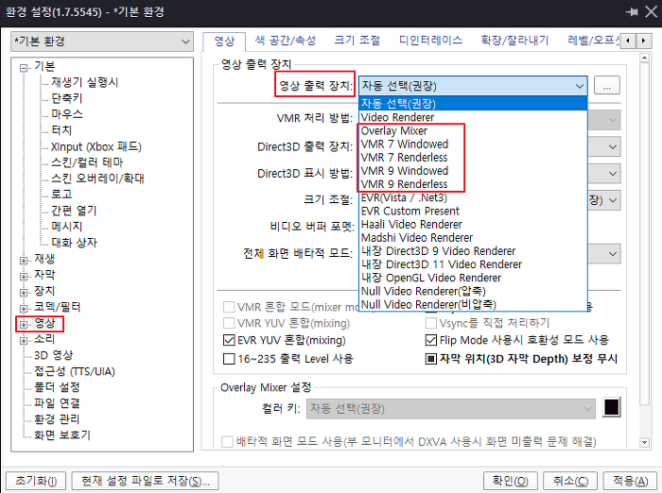Select 내장 Direct3D 11 Video Renderer
The image size is (662, 493).
pyautogui.click(x=473, y=264)
